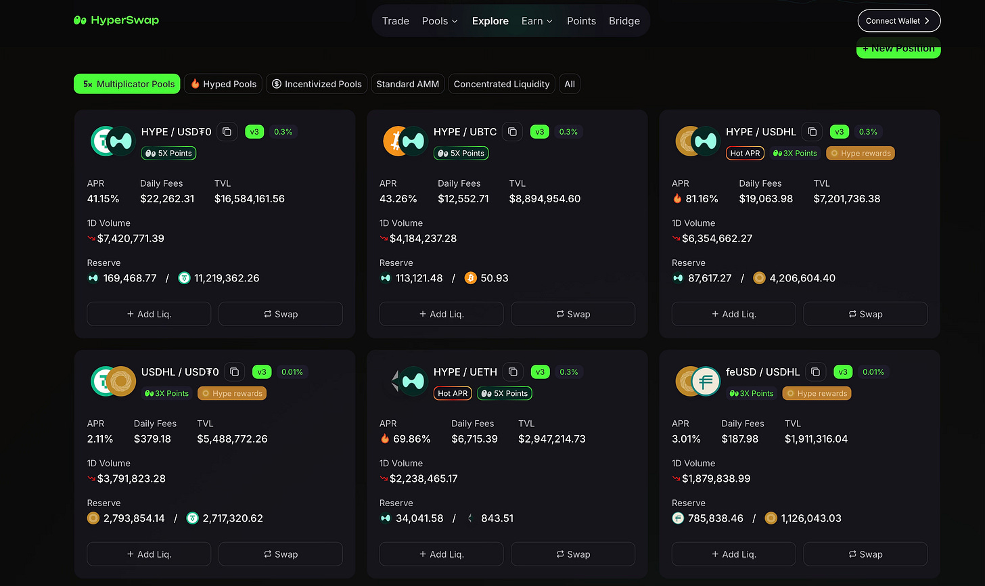Image resolution: width=985 pixels, height=586 pixels.
Task: Click the Hot APR tag on HYPE / UETH
Action: [453, 394]
